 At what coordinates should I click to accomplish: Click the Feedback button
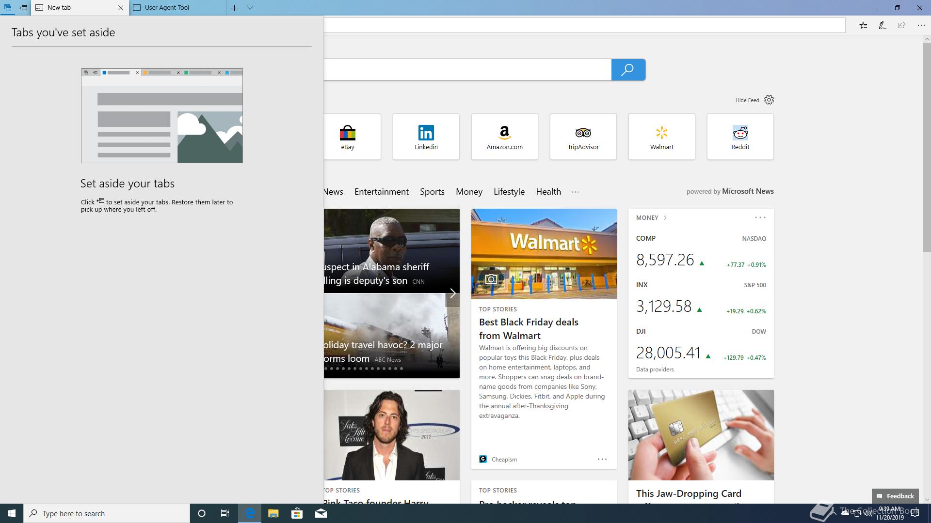[x=895, y=496]
